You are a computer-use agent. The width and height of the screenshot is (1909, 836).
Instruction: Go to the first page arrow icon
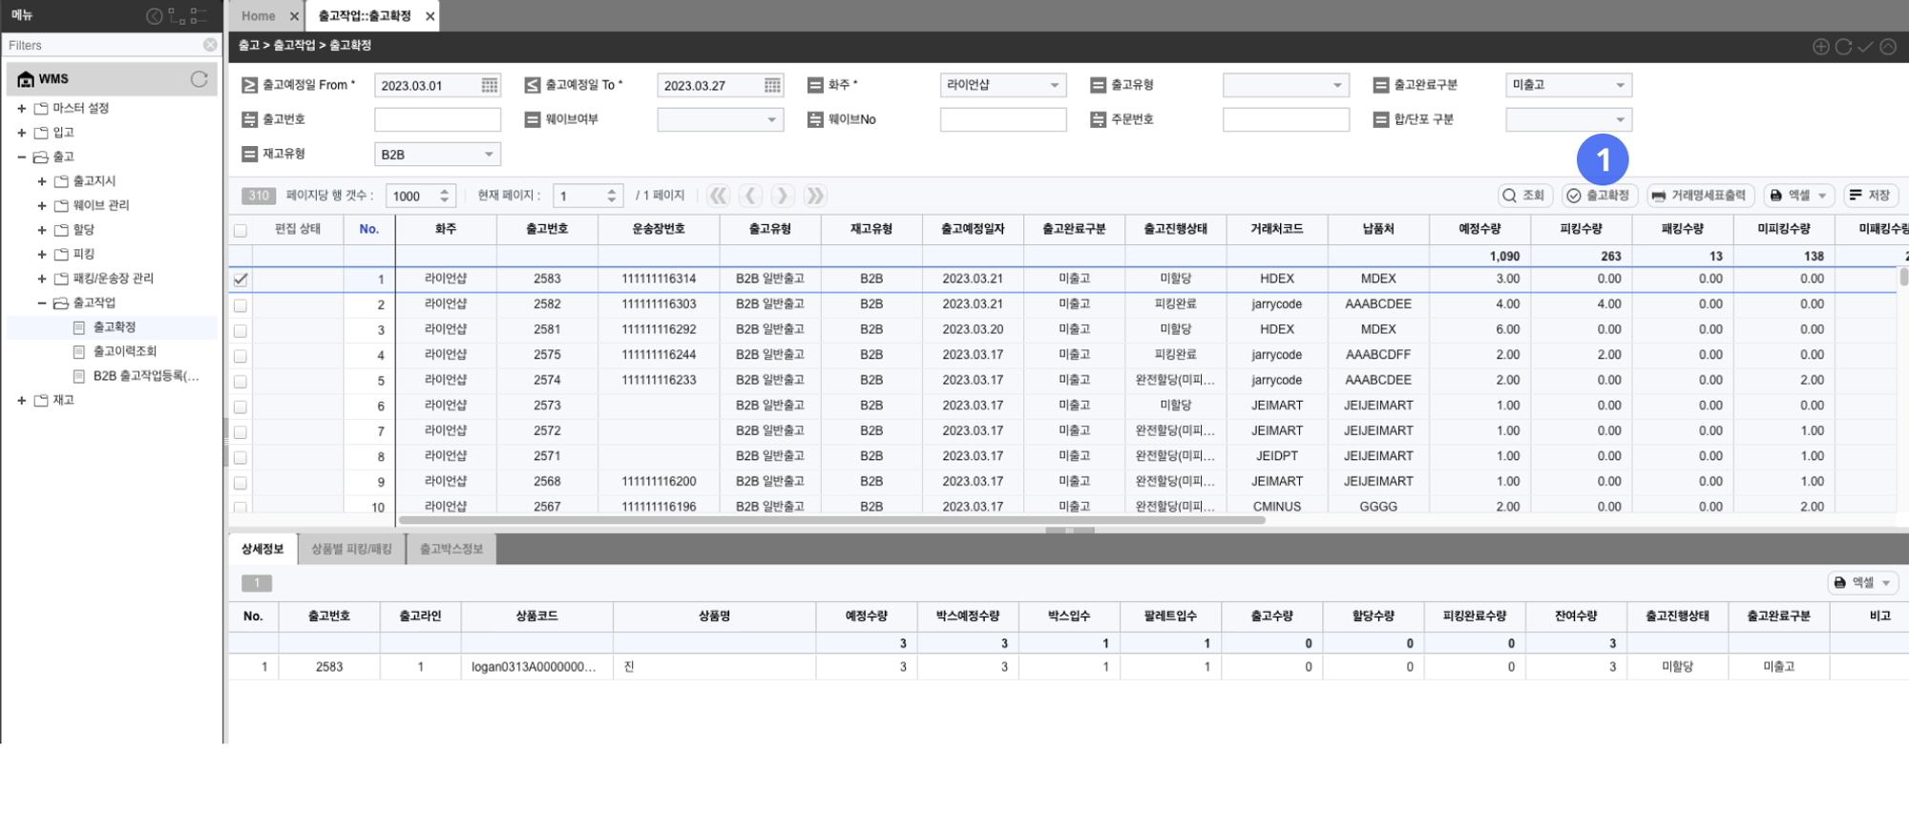(719, 196)
